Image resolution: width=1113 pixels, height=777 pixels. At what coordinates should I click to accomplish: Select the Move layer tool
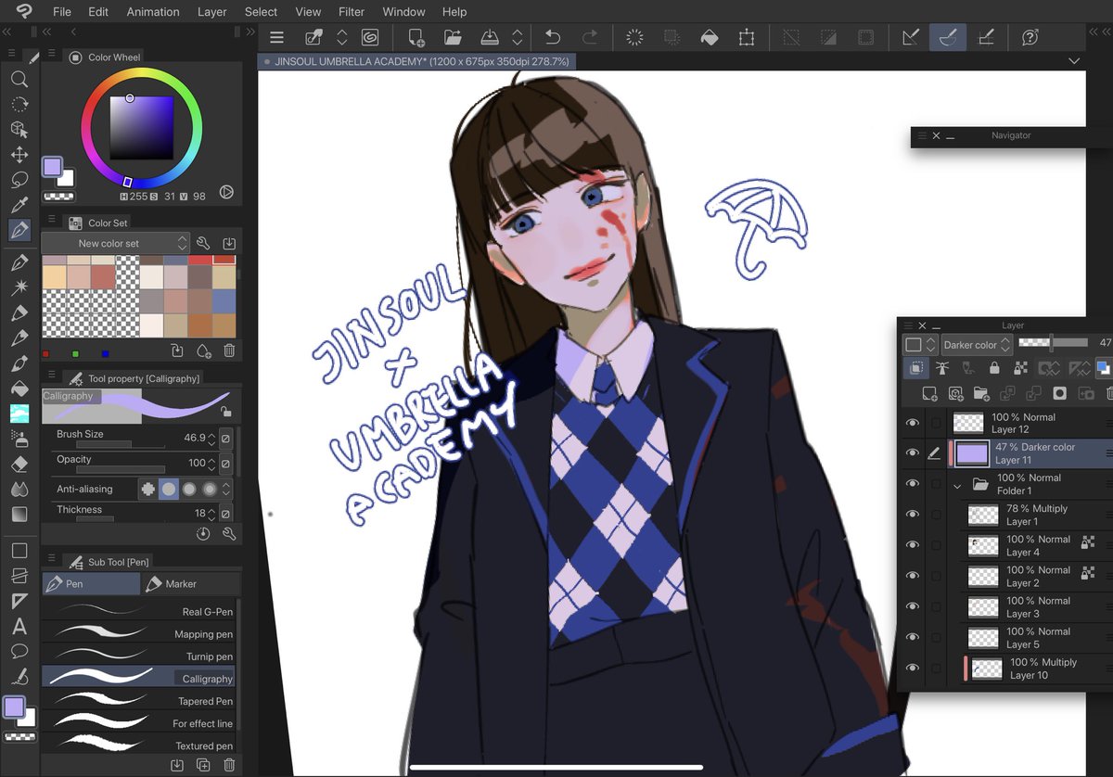click(x=19, y=155)
